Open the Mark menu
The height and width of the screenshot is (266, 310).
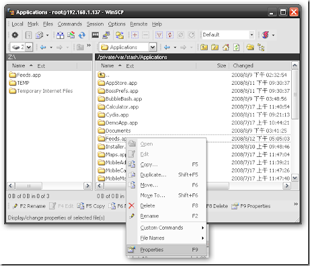pos(33,24)
